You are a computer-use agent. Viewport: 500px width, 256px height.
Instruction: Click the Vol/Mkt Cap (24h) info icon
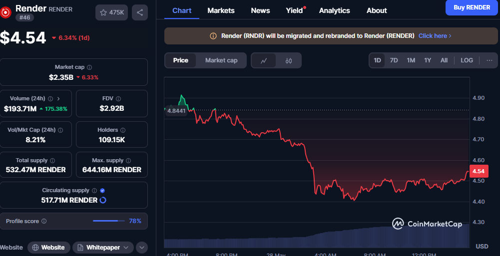point(60,130)
